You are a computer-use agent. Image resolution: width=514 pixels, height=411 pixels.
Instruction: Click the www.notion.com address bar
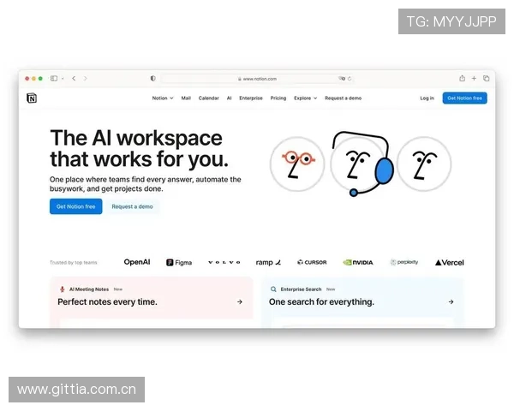click(x=257, y=78)
